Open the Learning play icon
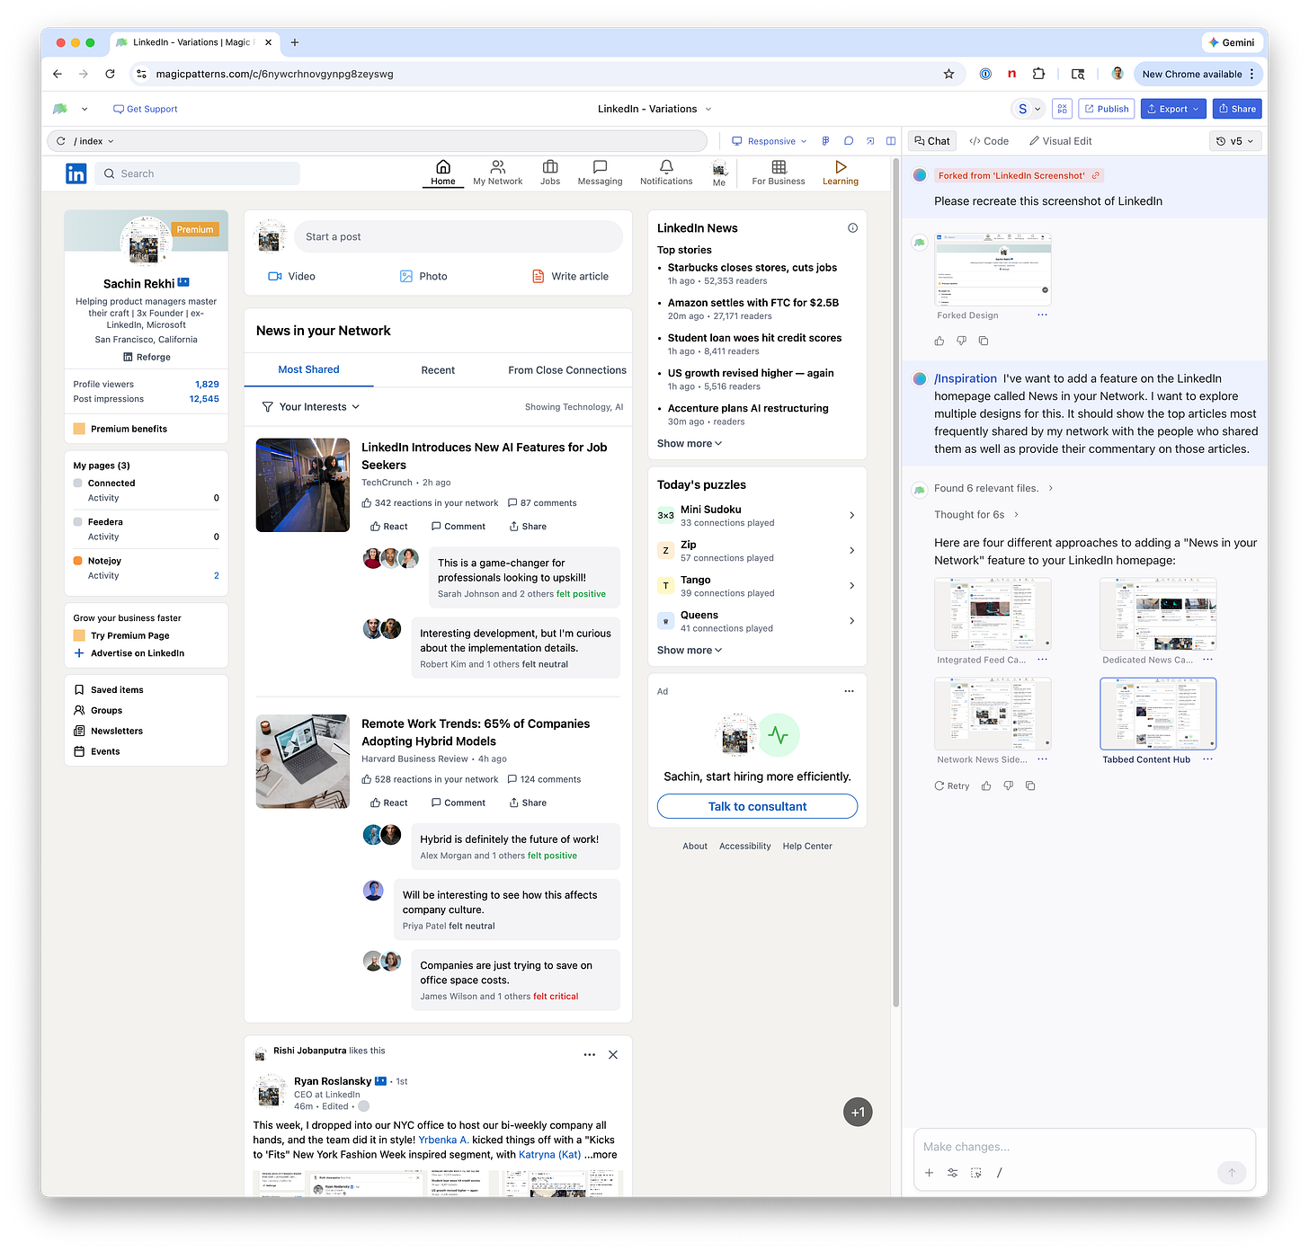Viewport: 1309px width, 1251px height. pos(841,173)
